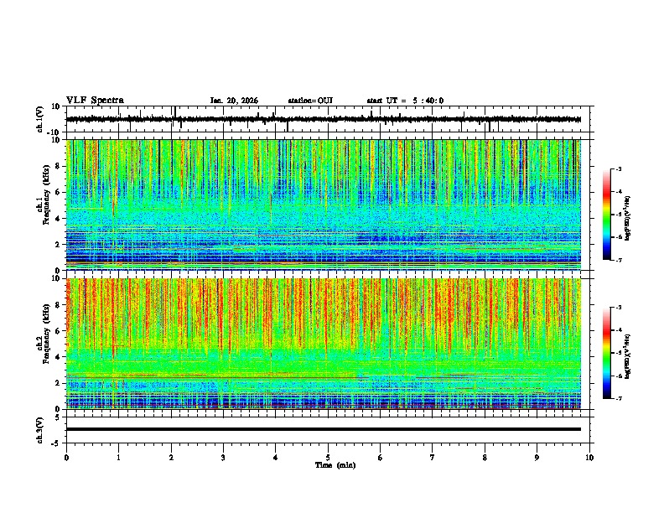
Task: Click the ch.2 color scale unit label
Action: click(x=627, y=356)
